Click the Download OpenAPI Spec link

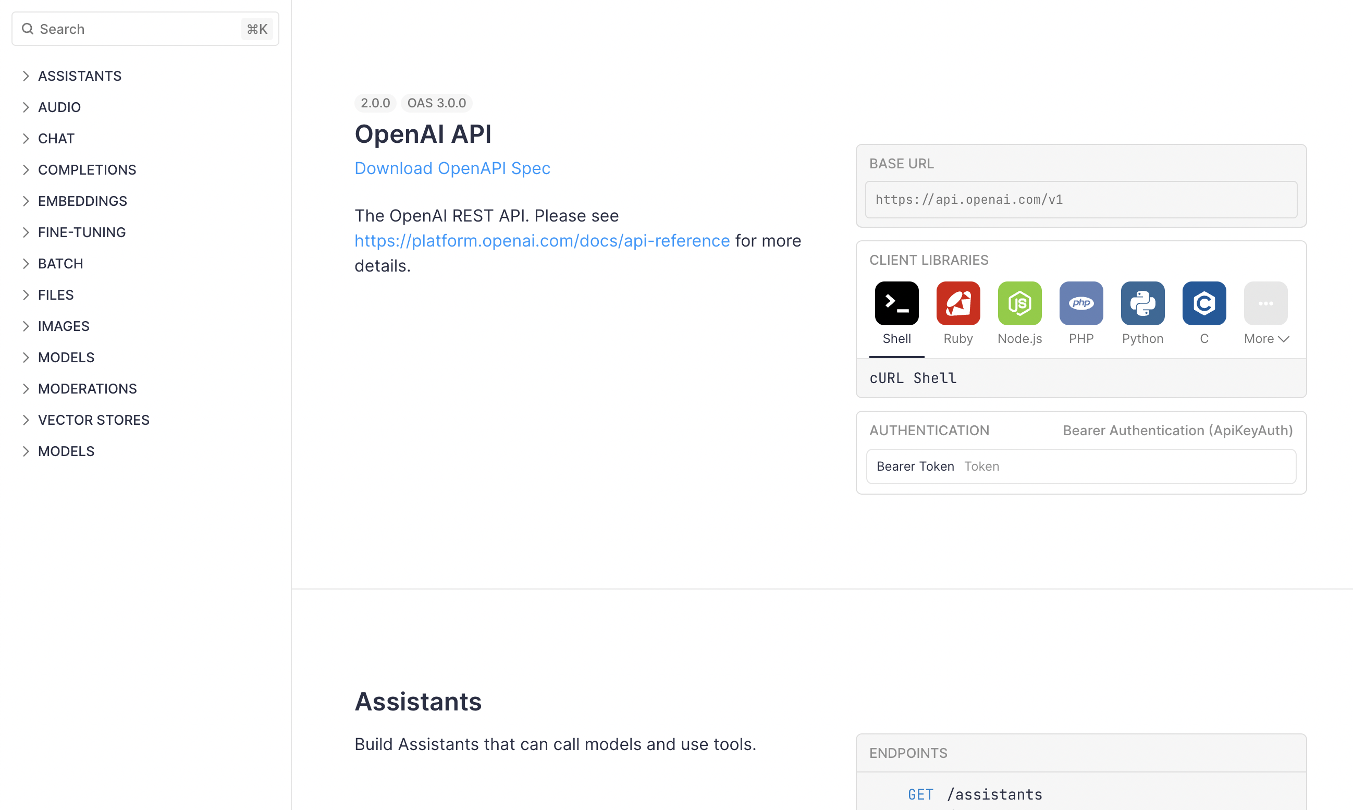click(x=452, y=168)
